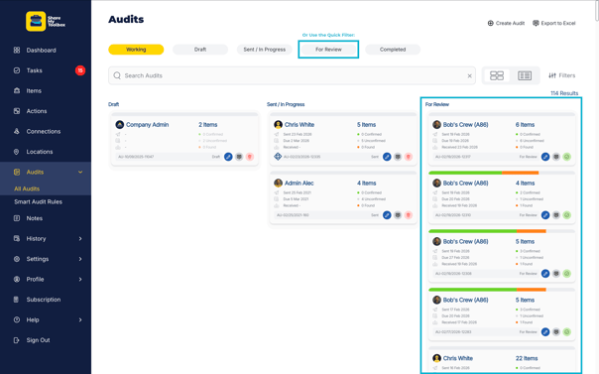This screenshot has height=374, width=599.
Task: Click grey middle icon on Admin Alec card
Action: (398, 215)
